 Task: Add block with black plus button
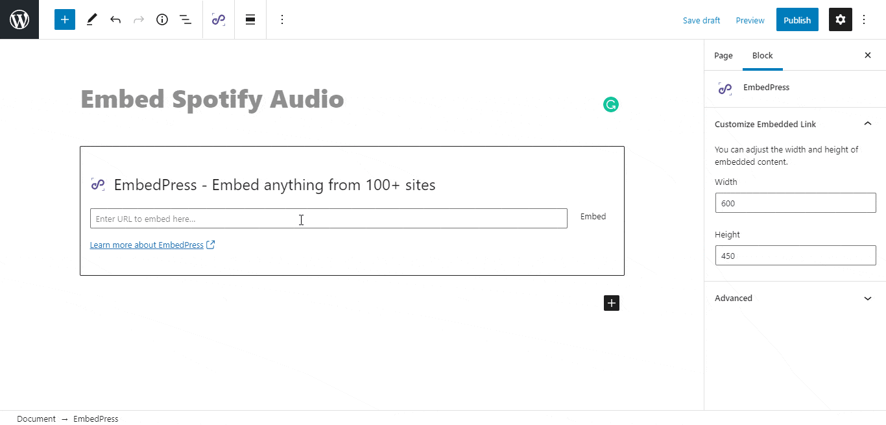612,303
